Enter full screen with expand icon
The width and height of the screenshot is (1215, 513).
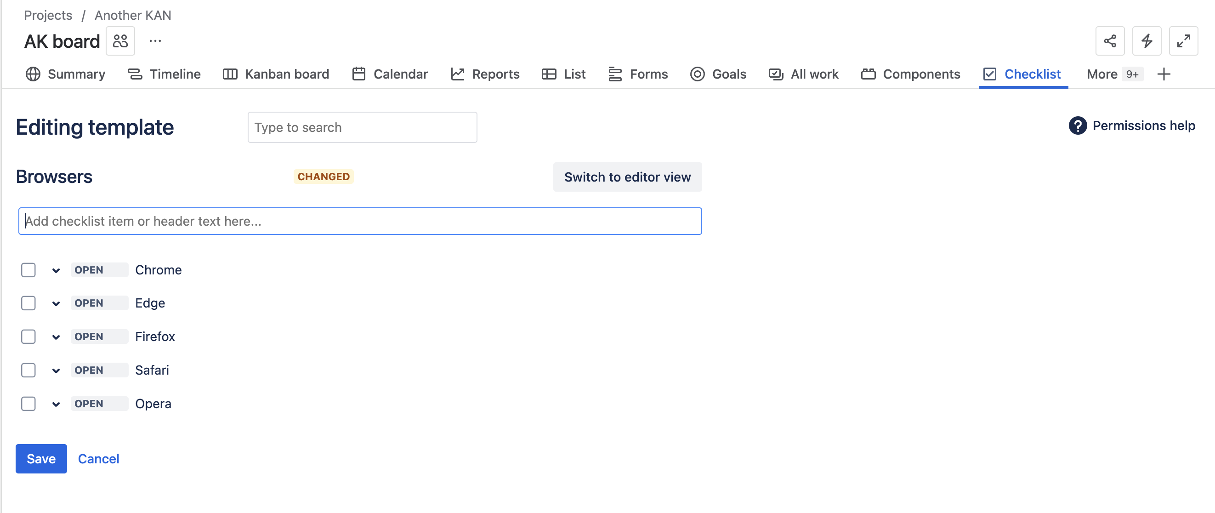click(1183, 41)
